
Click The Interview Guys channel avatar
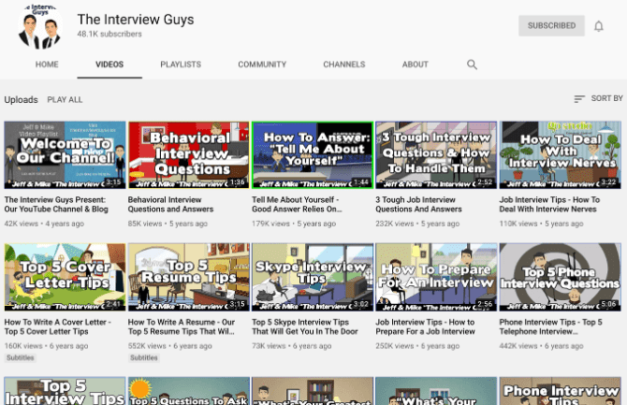point(40,27)
